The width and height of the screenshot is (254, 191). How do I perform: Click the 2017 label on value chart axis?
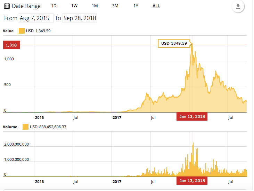pos(117,118)
